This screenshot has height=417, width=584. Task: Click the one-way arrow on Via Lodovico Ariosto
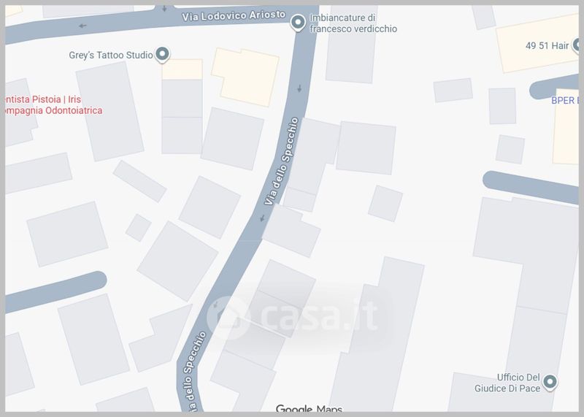[x=82, y=26]
